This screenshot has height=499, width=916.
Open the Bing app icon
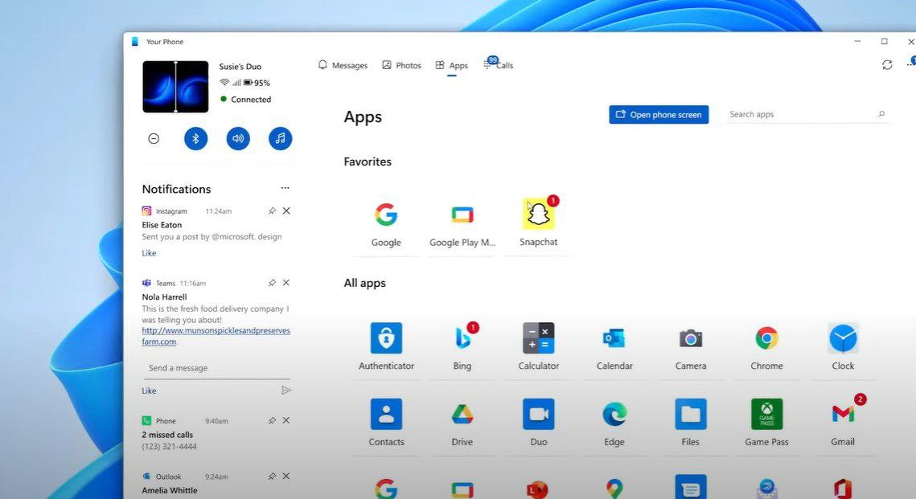coord(462,338)
